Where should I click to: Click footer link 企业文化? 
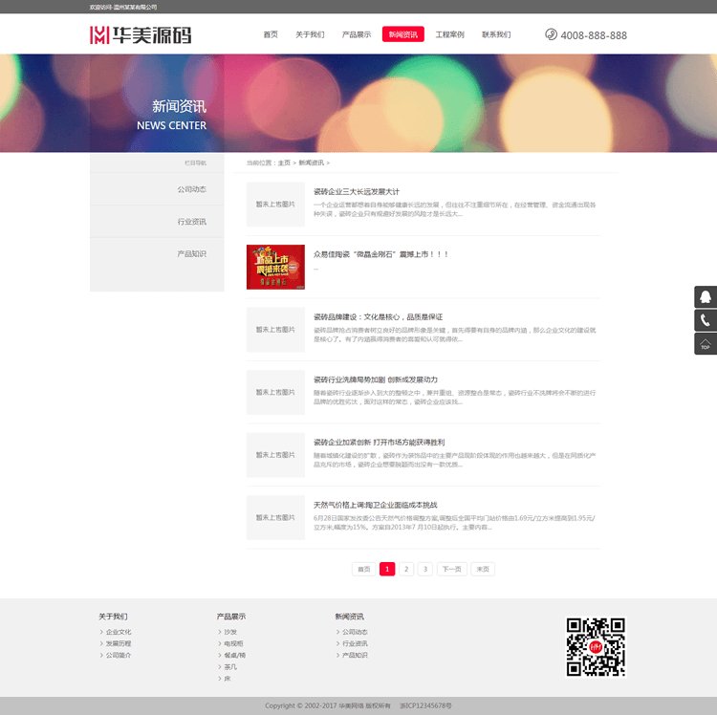point(119,632)
